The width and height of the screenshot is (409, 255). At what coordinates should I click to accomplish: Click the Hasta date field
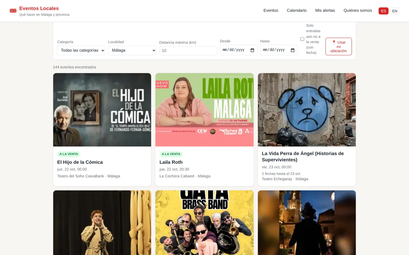pyautogui.click(x=279, y=50)
